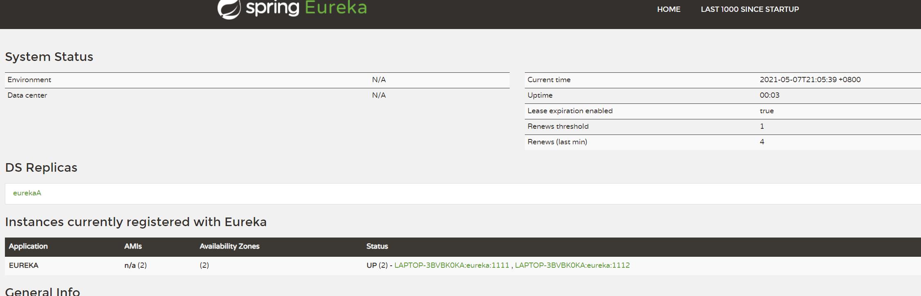The height and width of the screenshot is (296, 921).
Task: Select the Renews threshold value 1
Action: click(762, 126)
